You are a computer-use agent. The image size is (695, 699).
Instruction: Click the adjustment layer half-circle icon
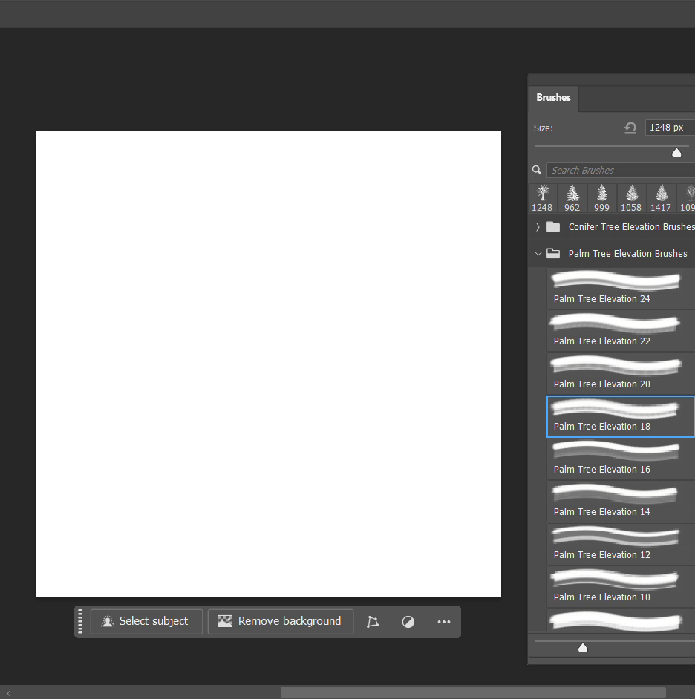(x=408, y=622)
